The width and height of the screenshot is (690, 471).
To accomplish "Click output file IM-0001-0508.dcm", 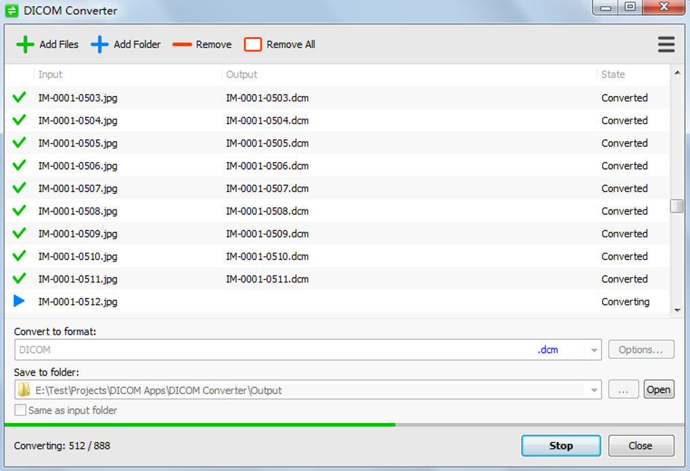I will [x=268, y=211].
